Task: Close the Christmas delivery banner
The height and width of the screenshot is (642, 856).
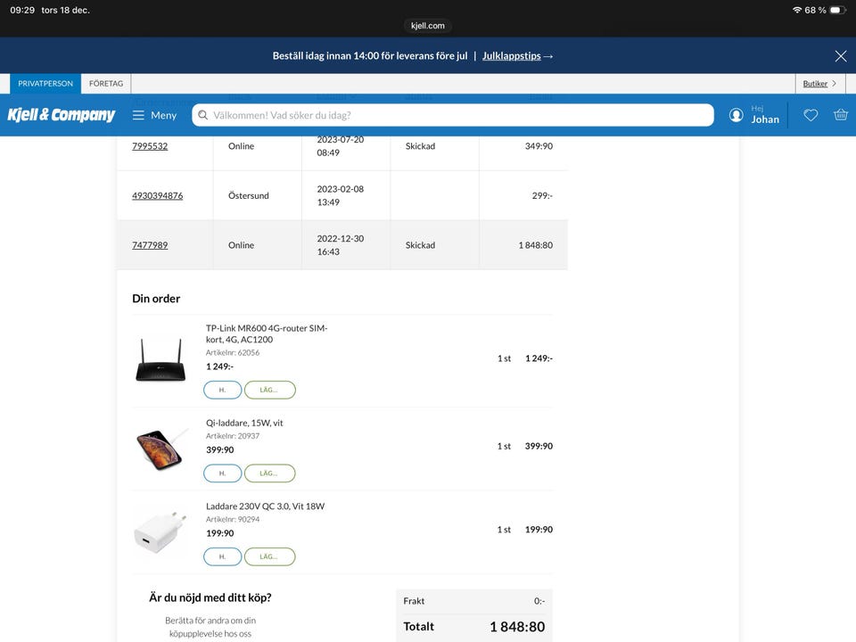Action: [840, 56]
